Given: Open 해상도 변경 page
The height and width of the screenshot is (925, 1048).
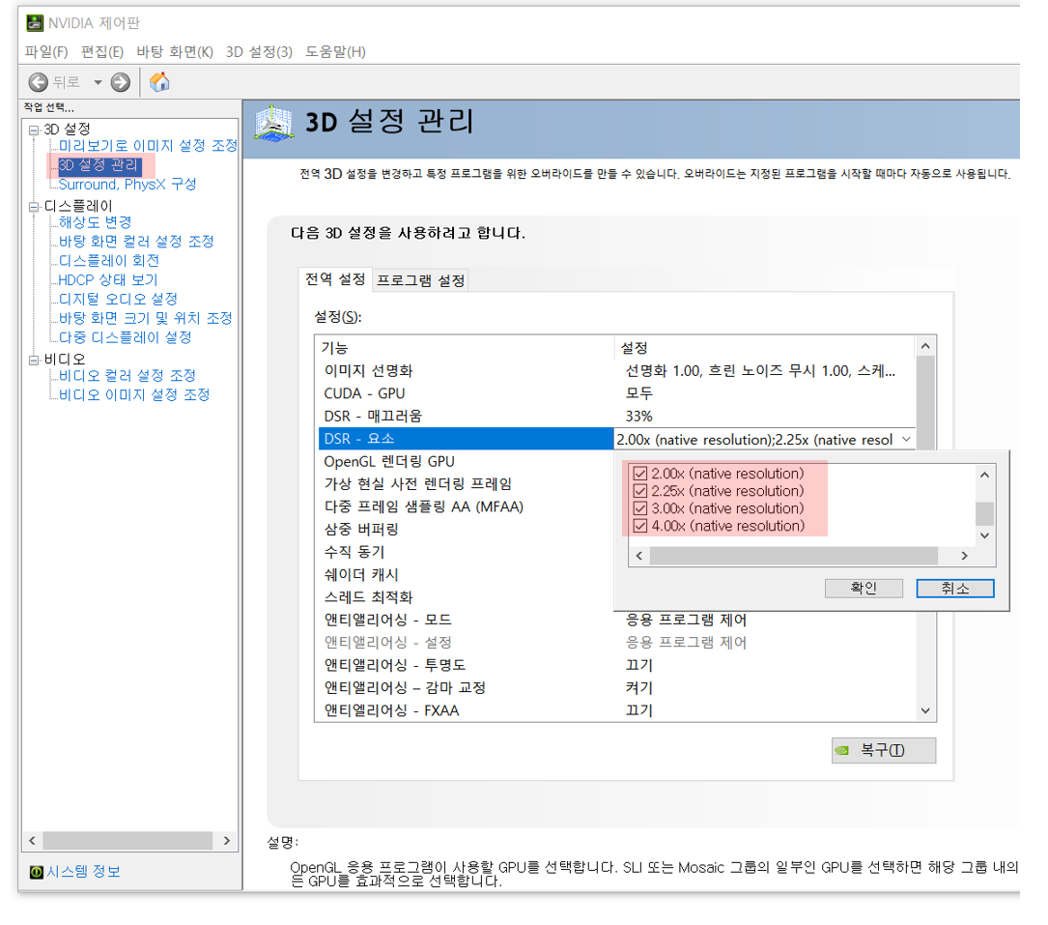Looking at the screenshot, I should pos(95,222).
